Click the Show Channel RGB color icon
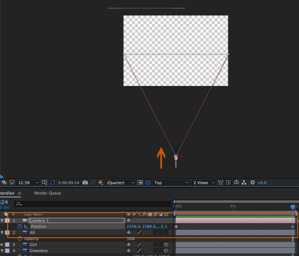Image resolution: width=299 pixels, height=256 pixels. (101, 183)
